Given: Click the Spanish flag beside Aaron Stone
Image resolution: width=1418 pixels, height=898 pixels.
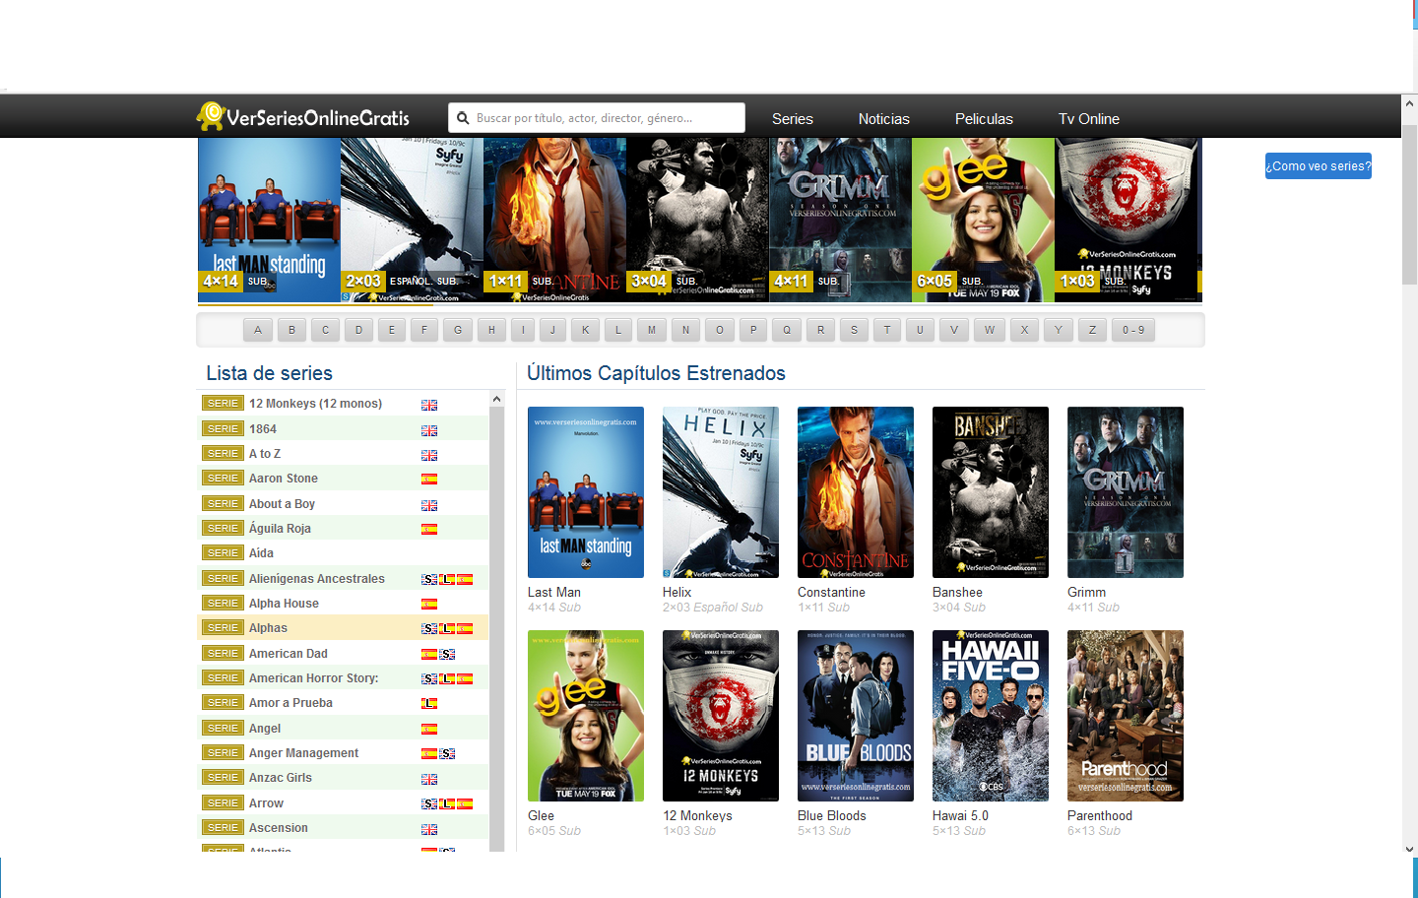Looking at the screenshot, I should click(429, 480).
